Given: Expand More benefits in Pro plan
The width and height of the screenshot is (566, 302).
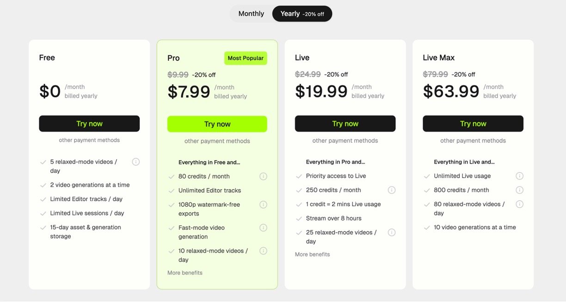Looking at the screenshot, I should 185,273.
